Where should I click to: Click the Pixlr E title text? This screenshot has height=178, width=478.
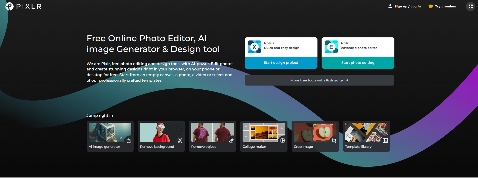[346, 43]
